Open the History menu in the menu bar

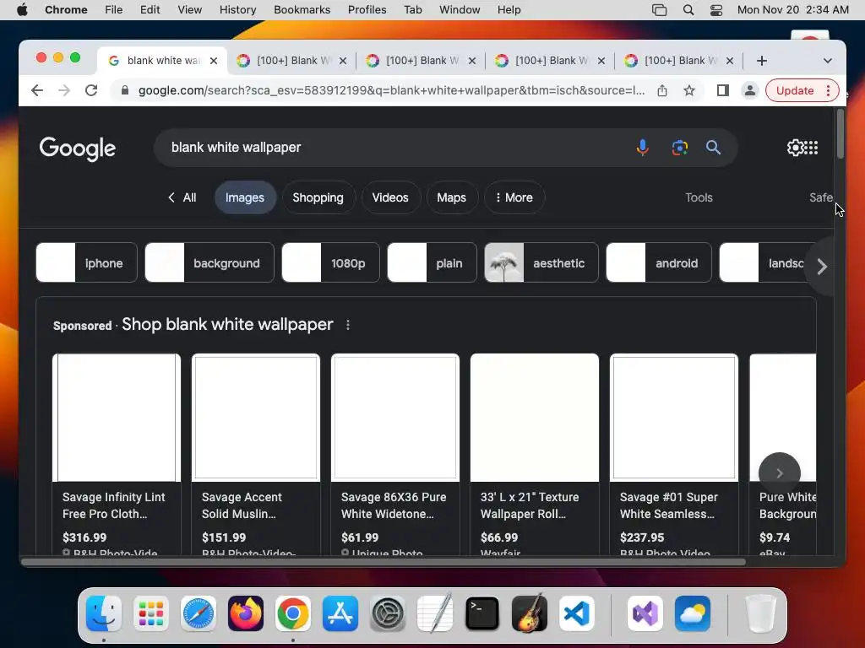coord(237,10)
